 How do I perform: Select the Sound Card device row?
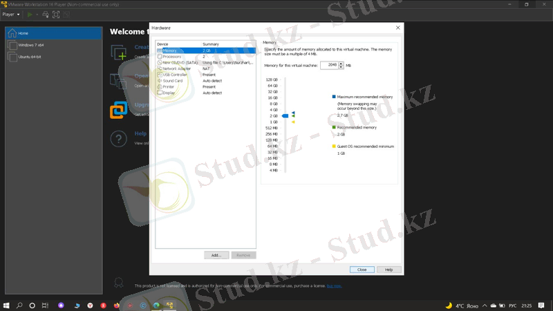[205, 81]
